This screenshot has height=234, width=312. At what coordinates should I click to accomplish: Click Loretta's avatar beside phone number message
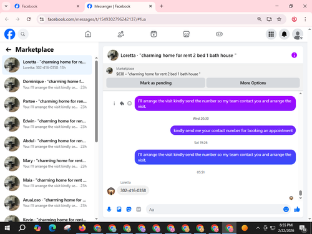pyautogui.click(x=111, y=191)
